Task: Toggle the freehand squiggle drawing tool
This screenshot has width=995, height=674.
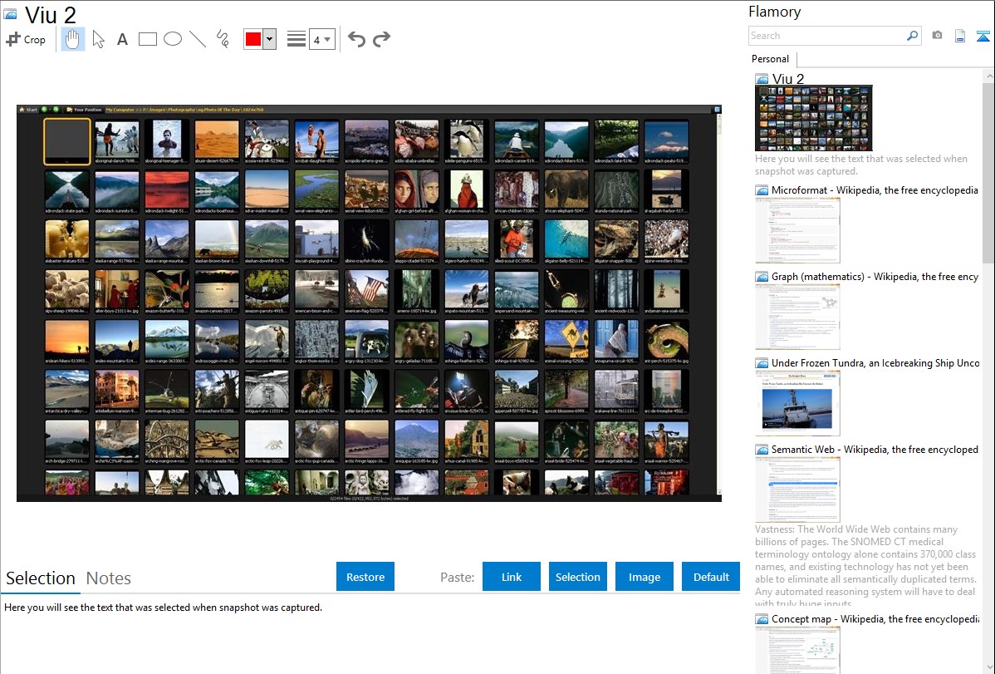Action: point(223,39)
